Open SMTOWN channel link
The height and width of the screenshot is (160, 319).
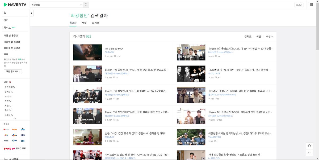(x=109, y=52)
